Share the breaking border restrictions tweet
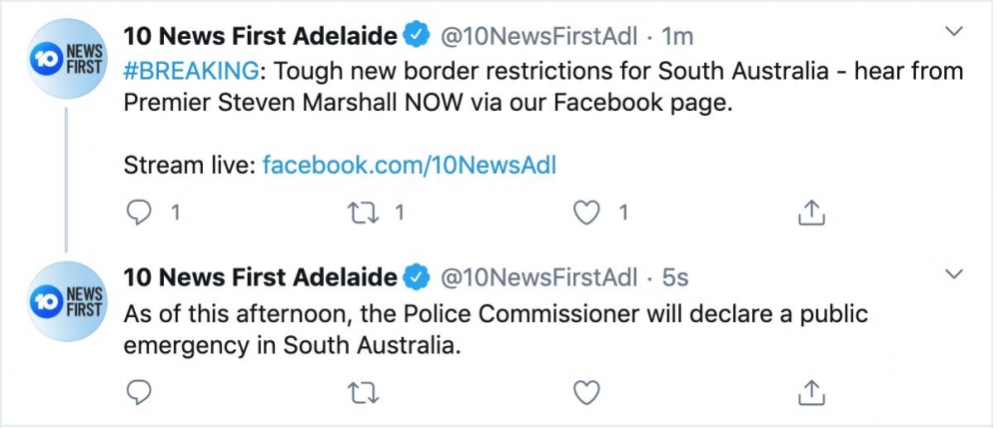 point(812,213)
